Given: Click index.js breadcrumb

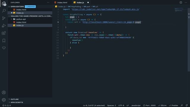Looking at the screenshot, I should click(x=62, y=7).
